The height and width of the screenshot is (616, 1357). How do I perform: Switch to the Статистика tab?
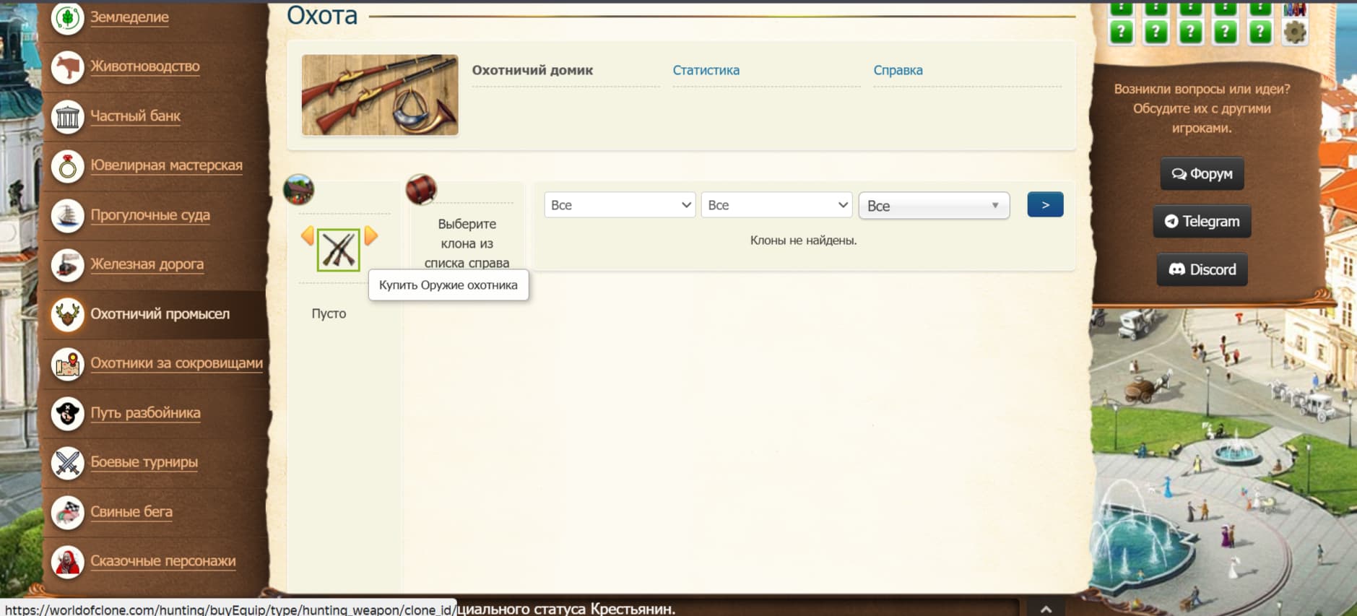click(706, 70)
